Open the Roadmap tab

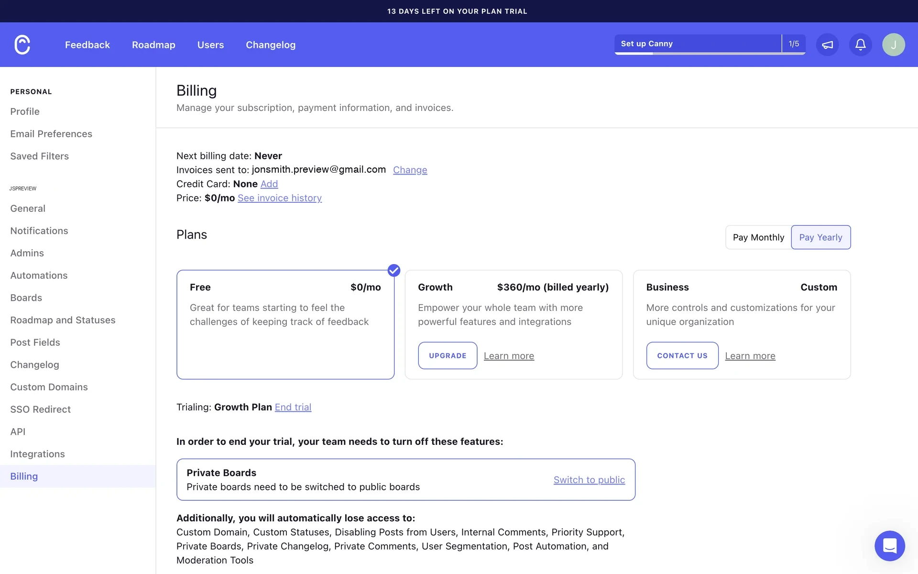coord(153,44)
